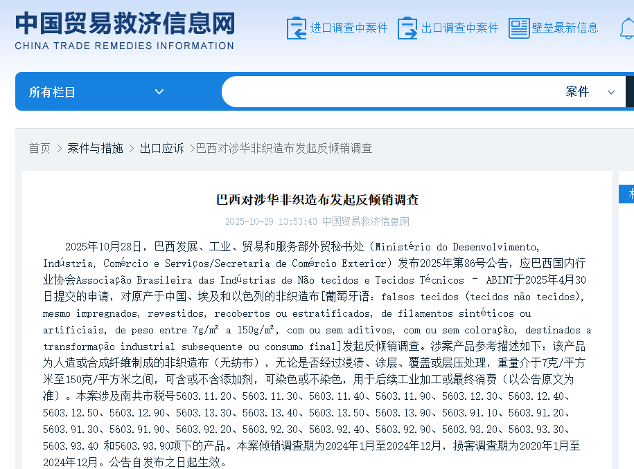Go to 出口应诉 breadcrumb section

[161, 148]
